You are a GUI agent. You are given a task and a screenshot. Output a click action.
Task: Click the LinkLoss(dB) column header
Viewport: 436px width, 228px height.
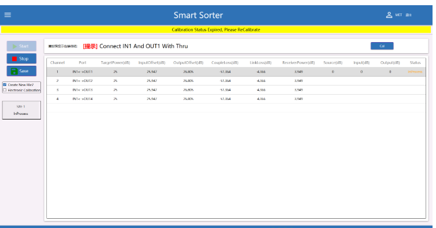click(260, 62)
